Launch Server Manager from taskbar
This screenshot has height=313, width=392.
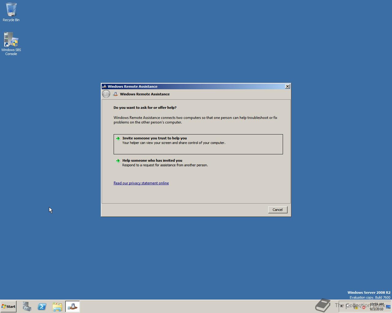[27, 307]
